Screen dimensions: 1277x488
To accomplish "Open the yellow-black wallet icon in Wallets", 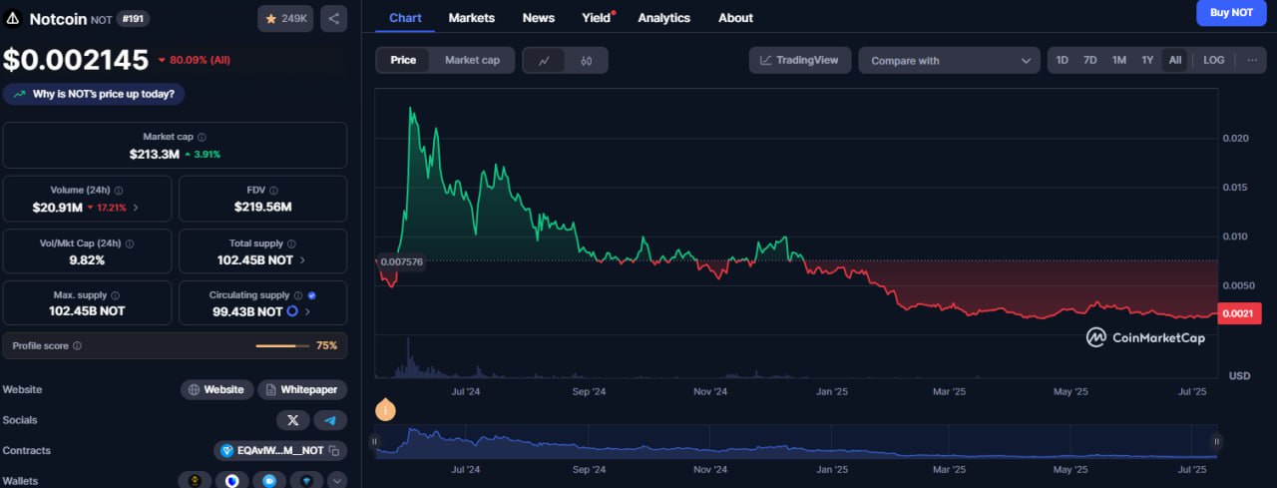I will coord(196,481).
